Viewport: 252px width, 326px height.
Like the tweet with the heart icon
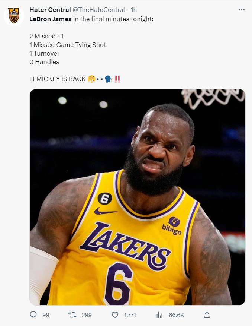(115, 315)
